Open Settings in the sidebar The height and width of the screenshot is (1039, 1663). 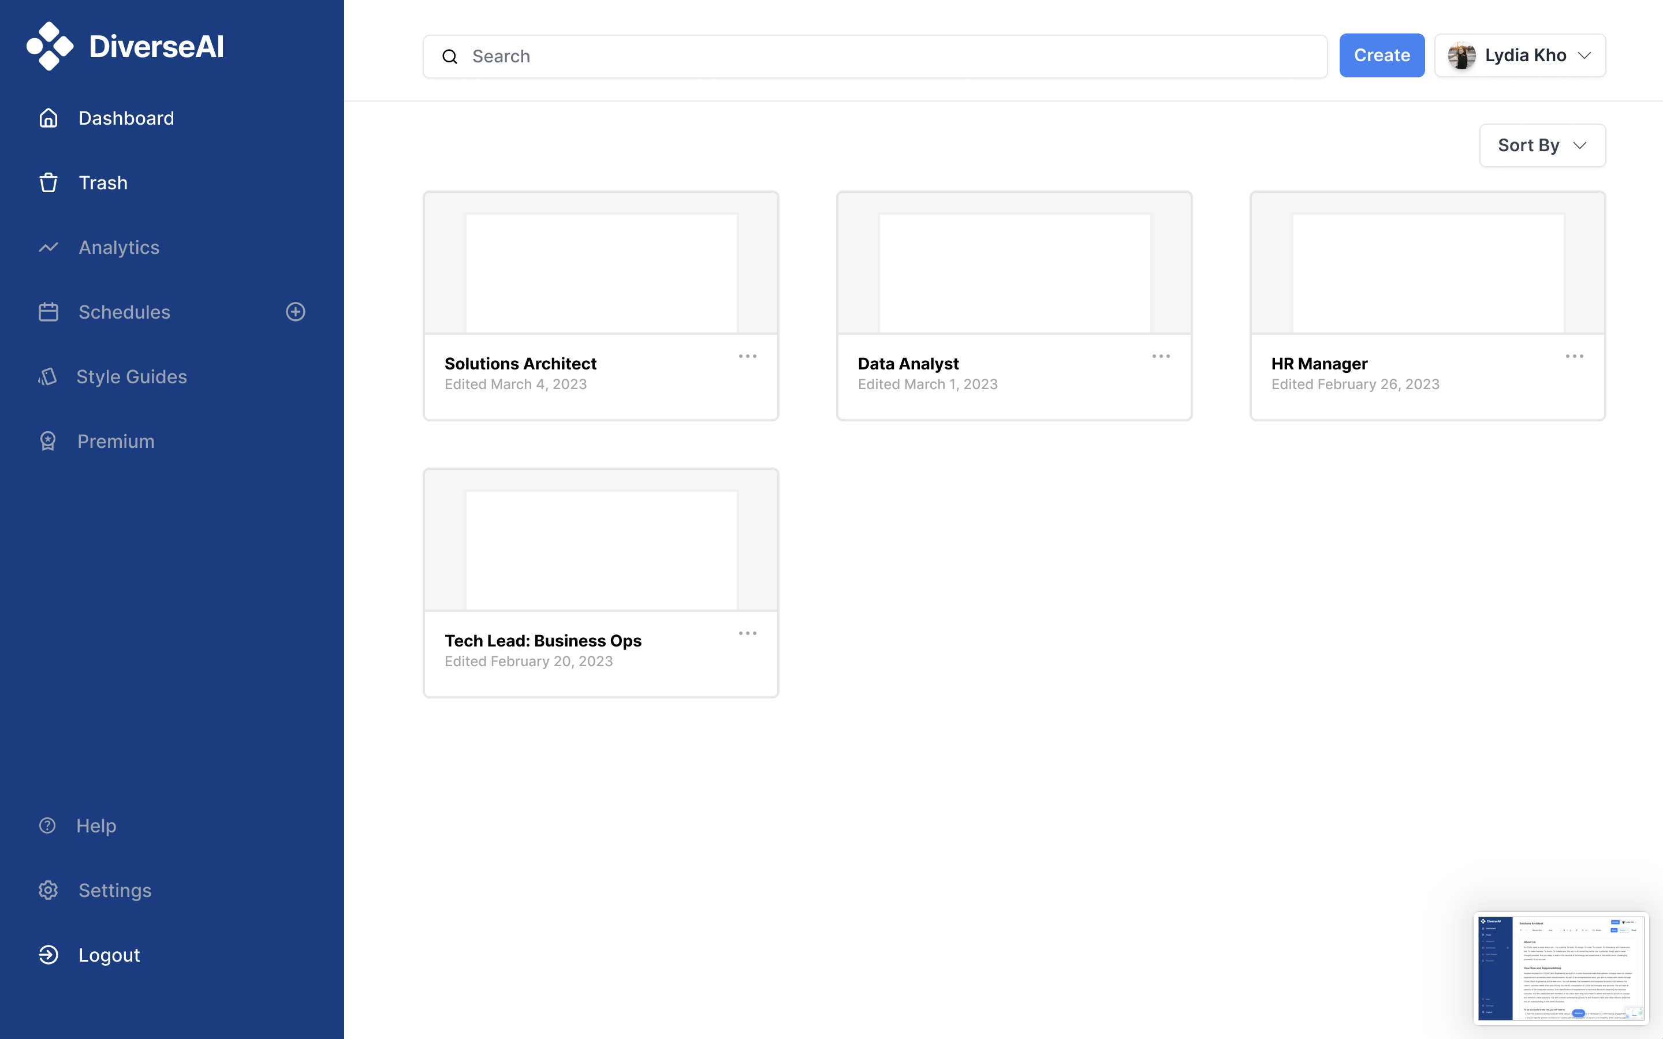(x=115, y=891)
